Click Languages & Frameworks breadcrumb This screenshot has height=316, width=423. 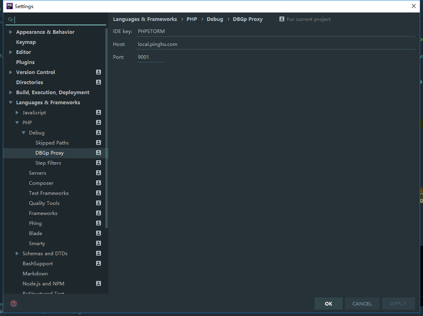click(x=145, y=19)
